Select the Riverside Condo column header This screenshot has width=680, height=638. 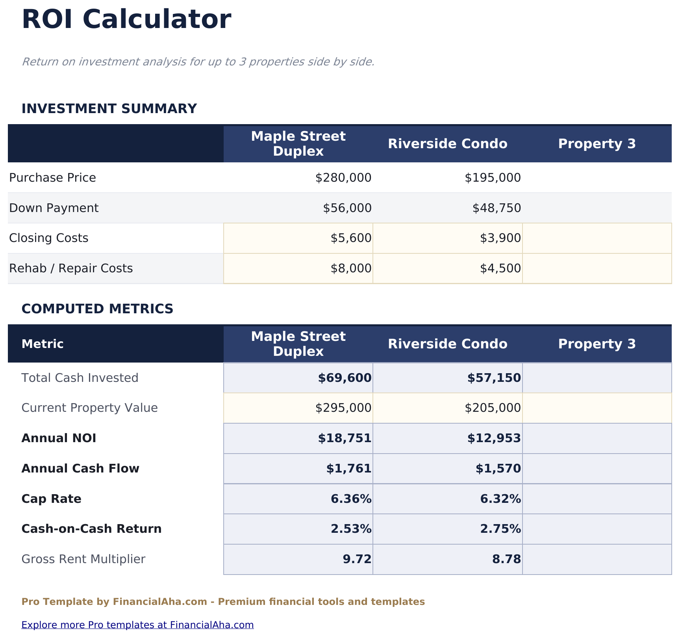point(448,143)
